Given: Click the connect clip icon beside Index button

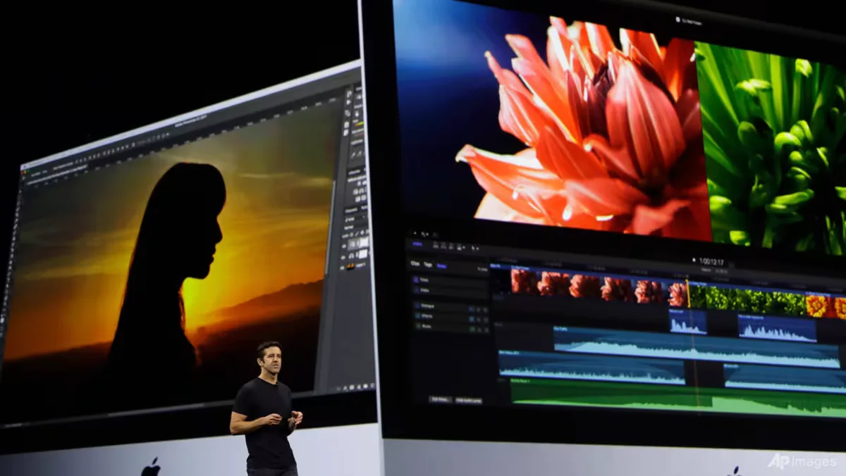Looking at the screenshot, I should click(437, 245).
